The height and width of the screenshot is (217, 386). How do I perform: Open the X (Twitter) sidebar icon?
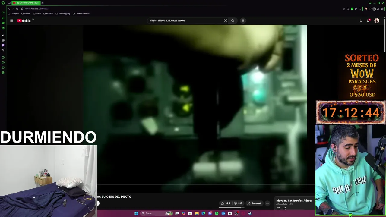coord(3,50)
